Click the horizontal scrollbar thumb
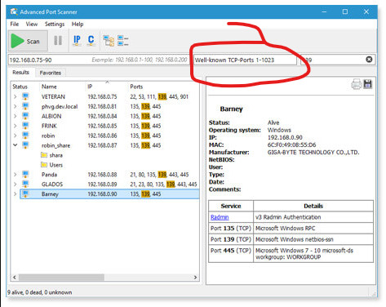Image resolution: width=386 pixels, height=307 pixels. coord(61,278)
